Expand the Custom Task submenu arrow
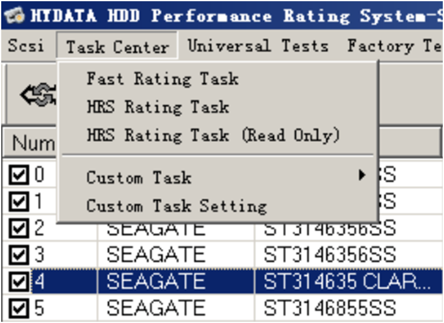 click(362, 175)
